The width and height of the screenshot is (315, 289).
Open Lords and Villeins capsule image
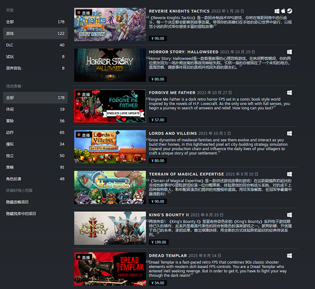pyautogui.click(x=110, y=147)
